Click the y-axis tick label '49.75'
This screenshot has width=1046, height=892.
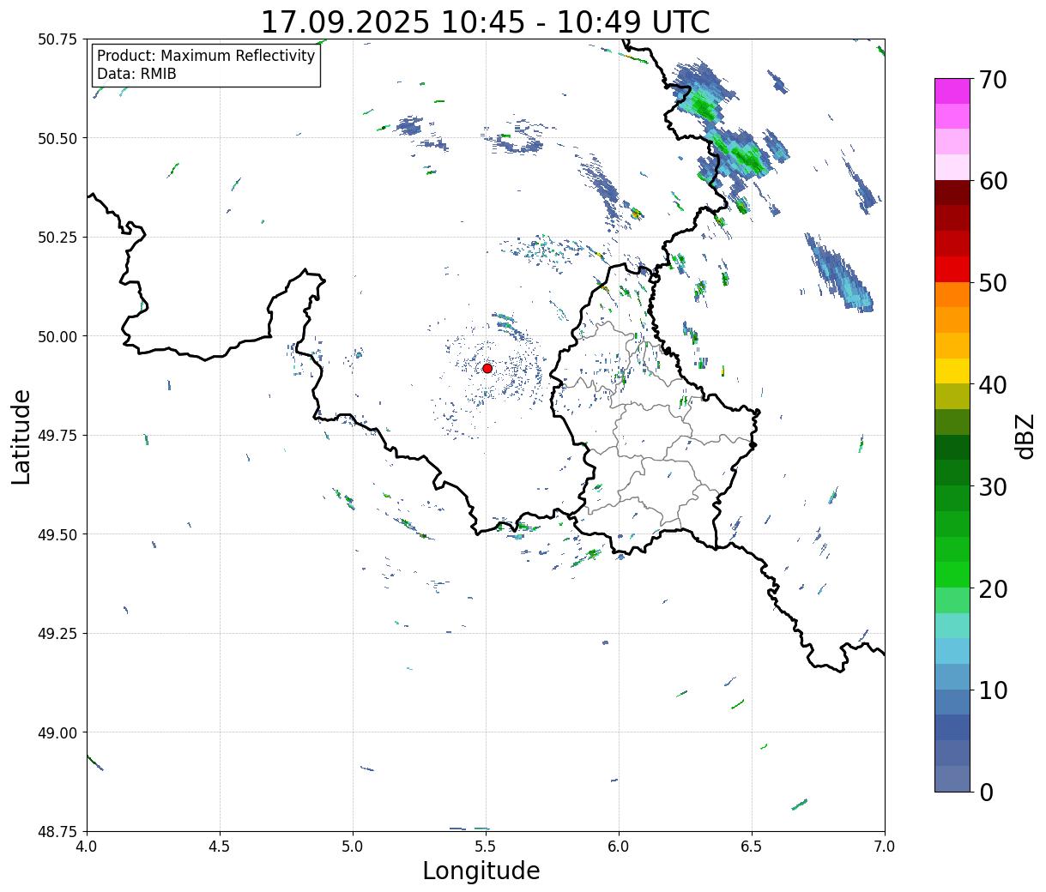(x=57, y=435)
